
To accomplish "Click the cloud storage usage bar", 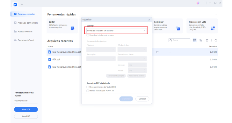I will tap(26, 104).
